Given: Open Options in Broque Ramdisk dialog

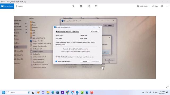Looking at the screenshot, I should coord(85,61).
